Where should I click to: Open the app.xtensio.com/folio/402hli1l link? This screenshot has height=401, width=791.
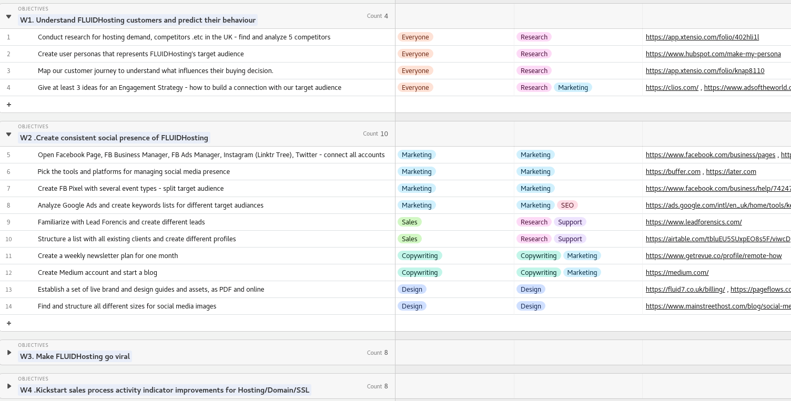click(702, 37)
